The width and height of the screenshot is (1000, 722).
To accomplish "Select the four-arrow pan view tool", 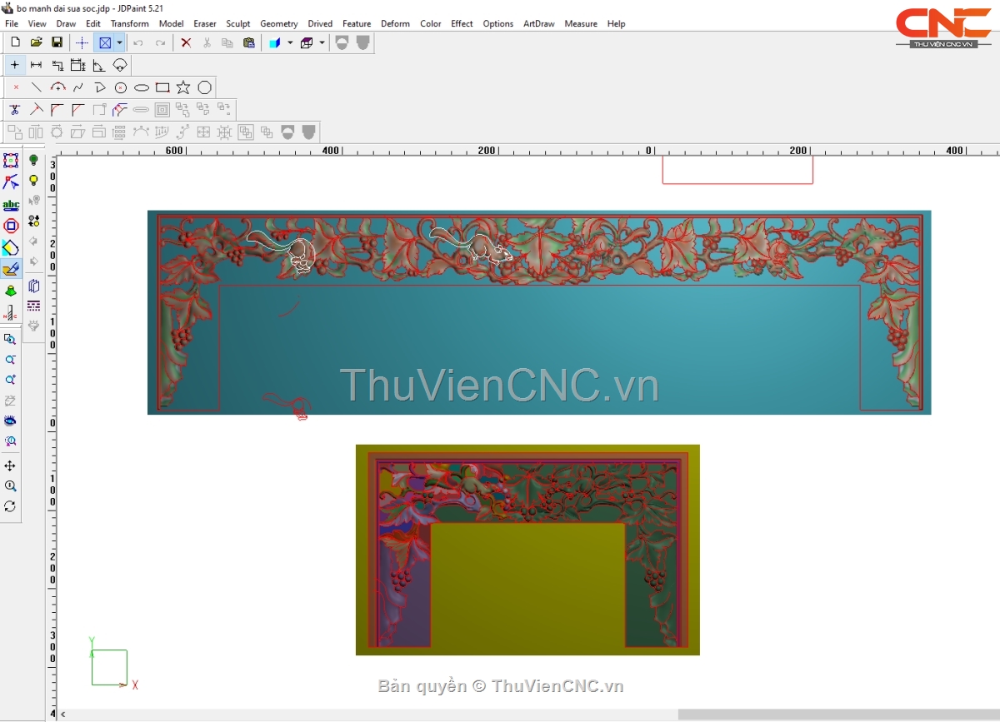I will [x=10, y=466].
